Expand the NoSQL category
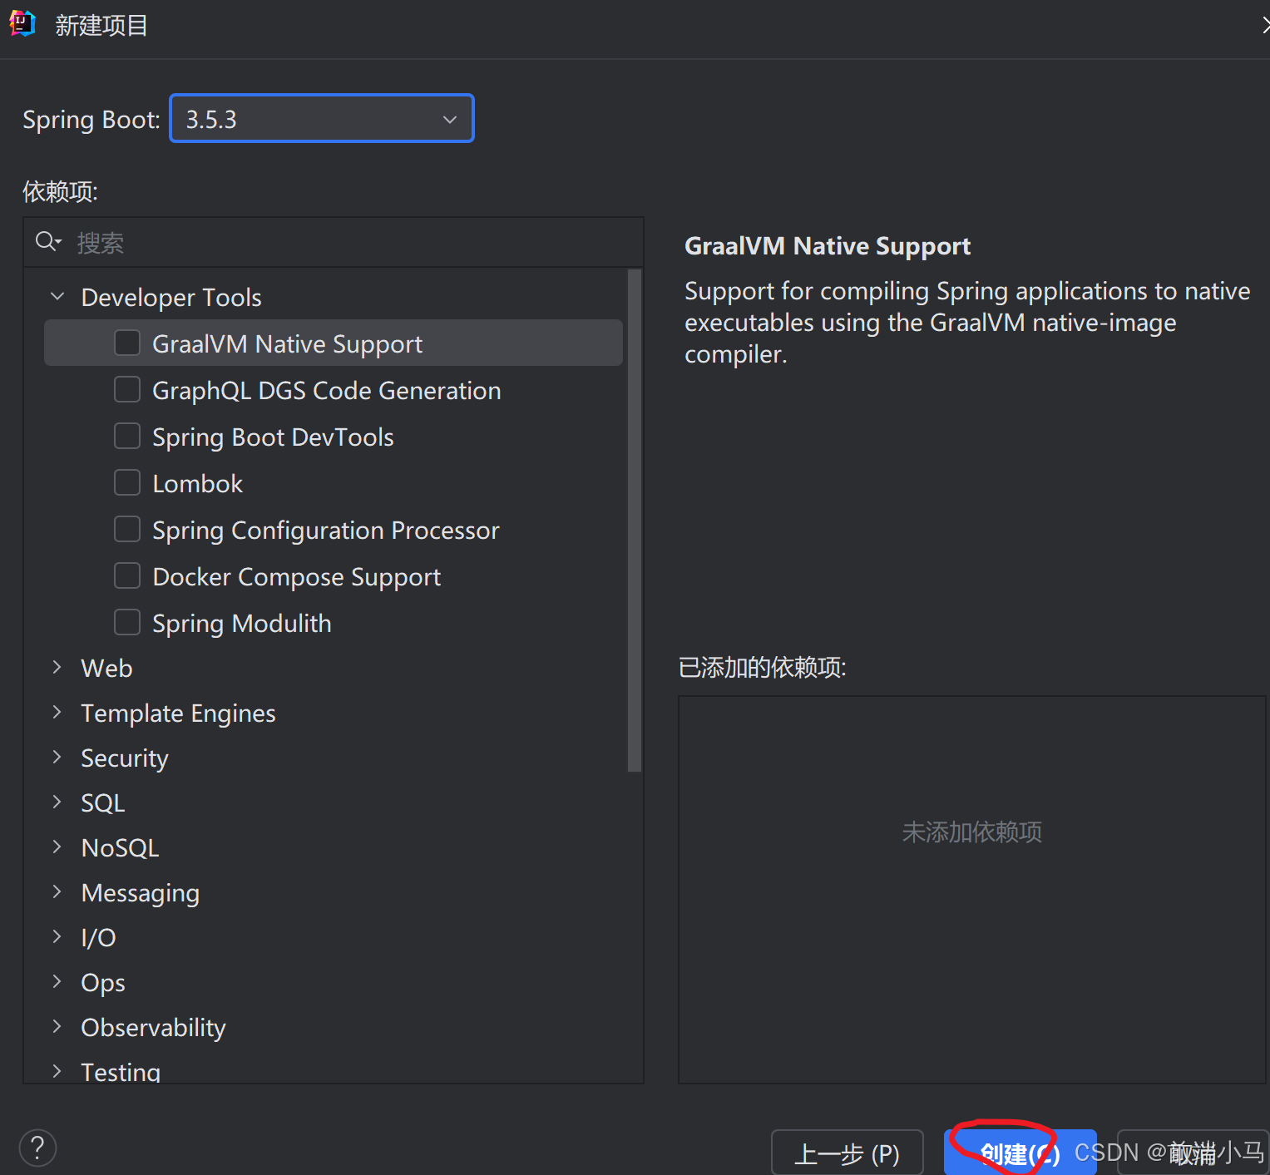This screenshot has width=1270, height=1175. 57,847
